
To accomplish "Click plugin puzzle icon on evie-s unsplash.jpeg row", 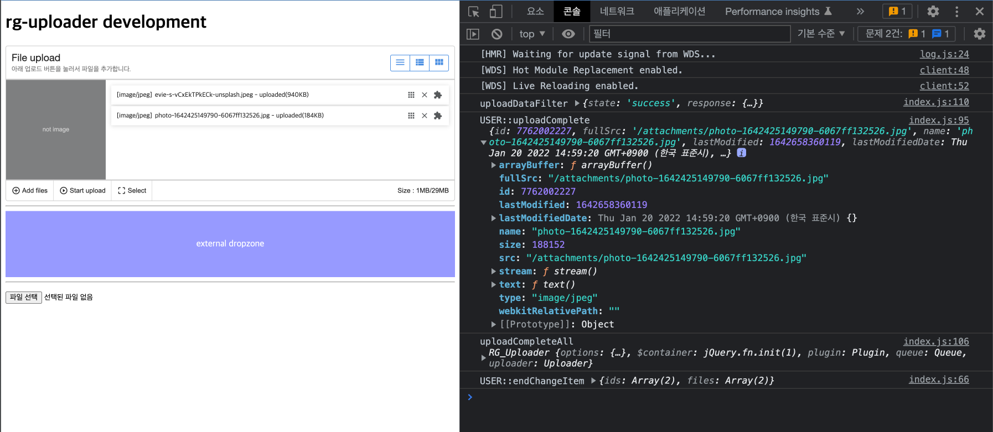I will pyautogui.click(x=438, y=95).
